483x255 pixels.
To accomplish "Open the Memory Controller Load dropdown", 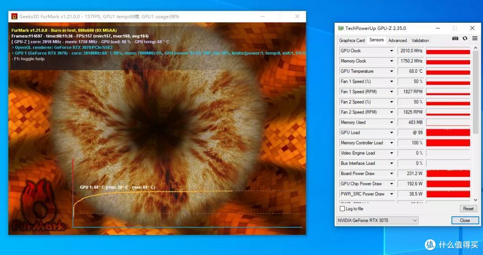I will click(391, 143).
